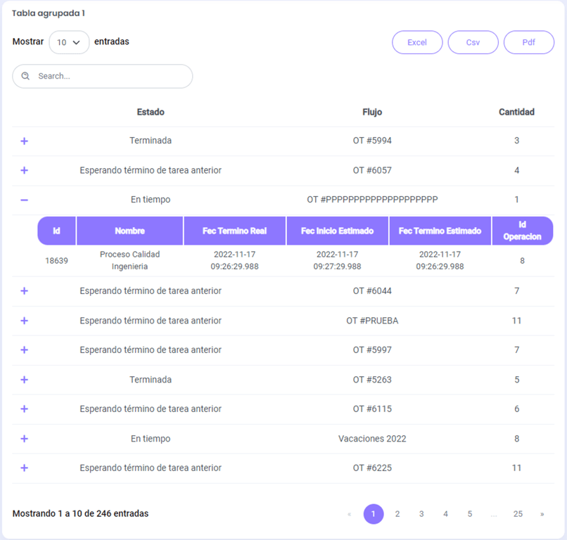Select the Proceso Calidad Ingenieria cell
Viewport: 567px width, 540px height.
[x=130, y=261]
